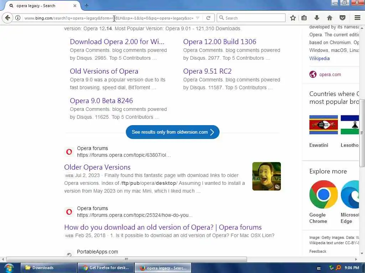Open 'Older Opera Versions' result
This screenshot has width=365, height=273.
tap(97, 167)
